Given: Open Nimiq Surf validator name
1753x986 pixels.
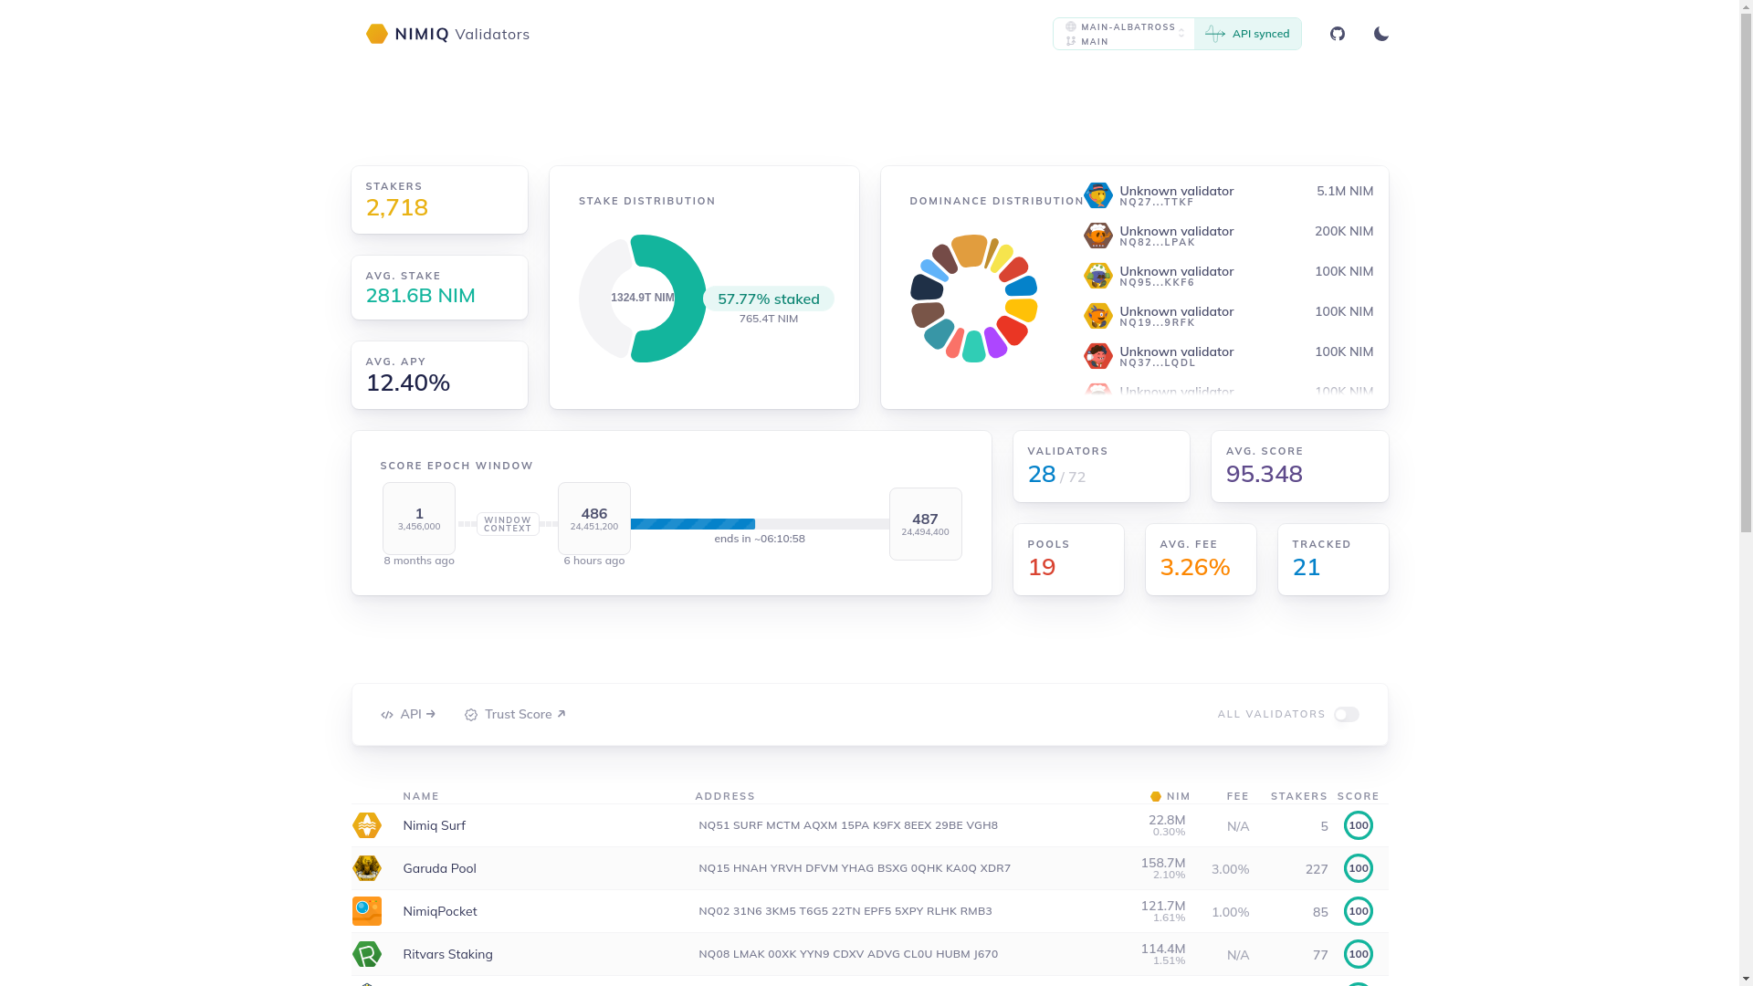Looking at the screenshot, I should [434, 825].
